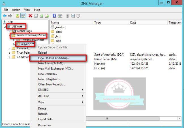Click the forward arrow toolbar icon
The height and width of the screenshot is (128, 184).
click(10, 16)
